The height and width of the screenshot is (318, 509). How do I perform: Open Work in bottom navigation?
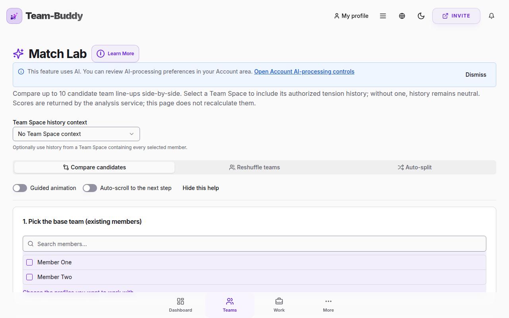pos(279,305)
